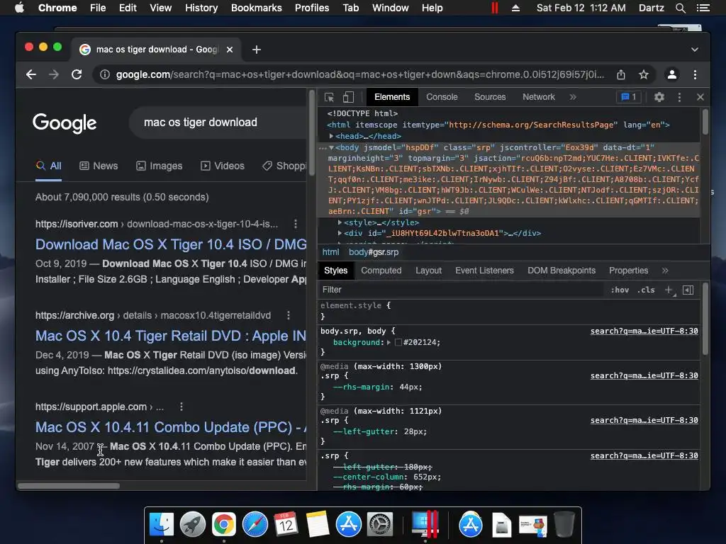726x544 pixels.
Task: Collapse the body element node
Action: pos(332,147)
